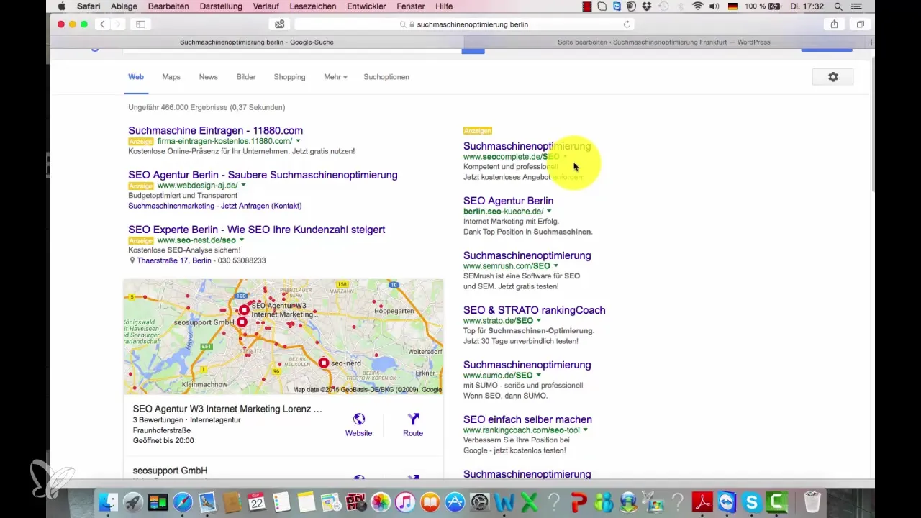The width and height of the screenshot is (921, 518).
Task: Open the News search tab
Action: click(x=209, y=77)
